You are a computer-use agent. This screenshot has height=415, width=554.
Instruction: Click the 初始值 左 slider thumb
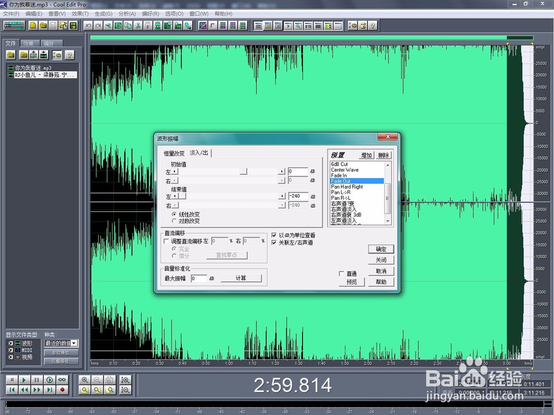[x=243, y=172]
